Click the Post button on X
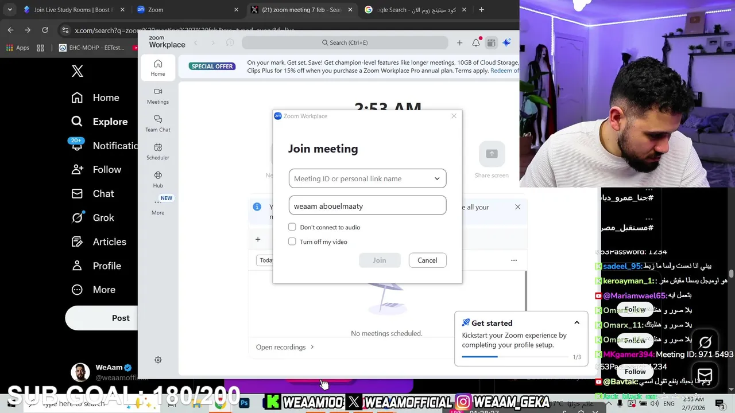The height and width of the screenshot is (413, 735). click(102, 318)
